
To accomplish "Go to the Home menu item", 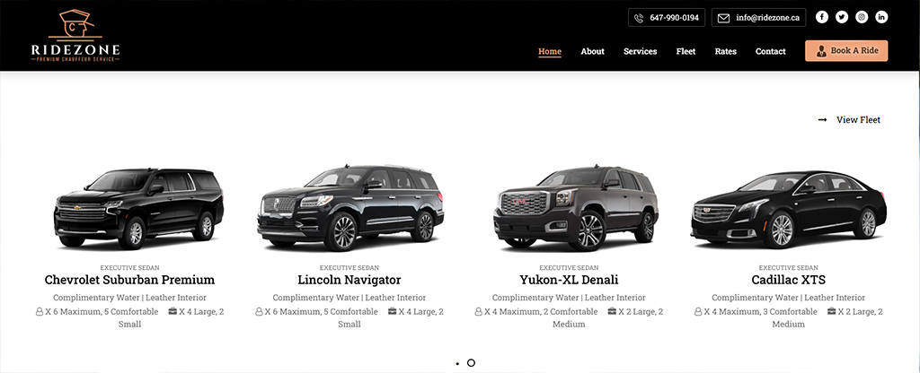I will point(550,51).
